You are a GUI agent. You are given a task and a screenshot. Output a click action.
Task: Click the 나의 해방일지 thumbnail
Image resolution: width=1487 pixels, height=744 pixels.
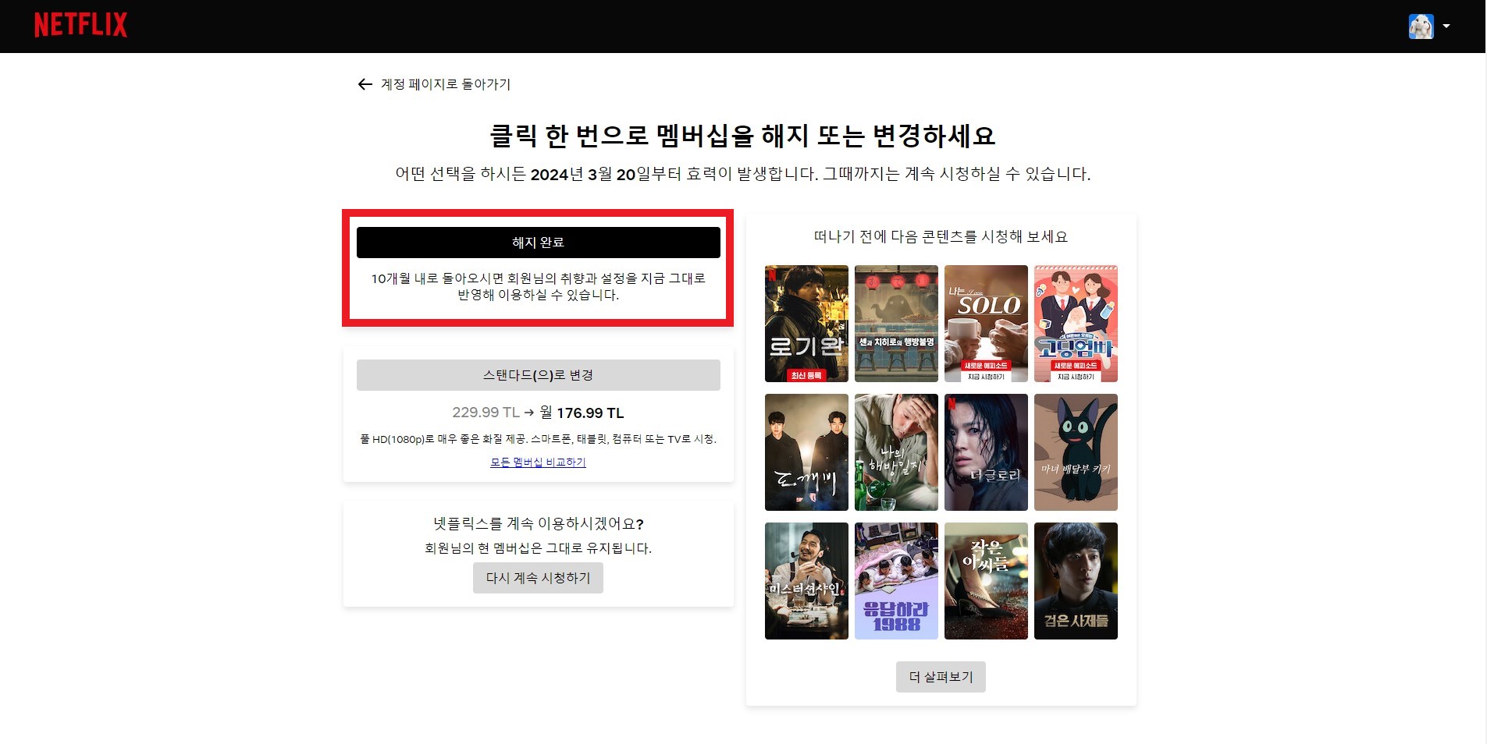(x=896, y=452)
